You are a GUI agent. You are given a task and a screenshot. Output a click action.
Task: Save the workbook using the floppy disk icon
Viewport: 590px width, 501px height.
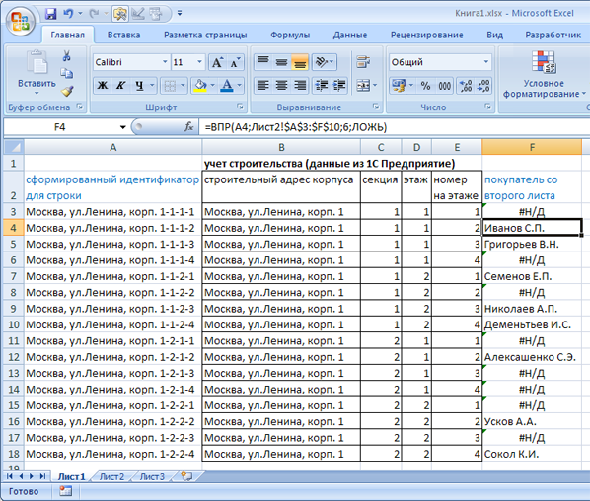[x=50, y=14]
